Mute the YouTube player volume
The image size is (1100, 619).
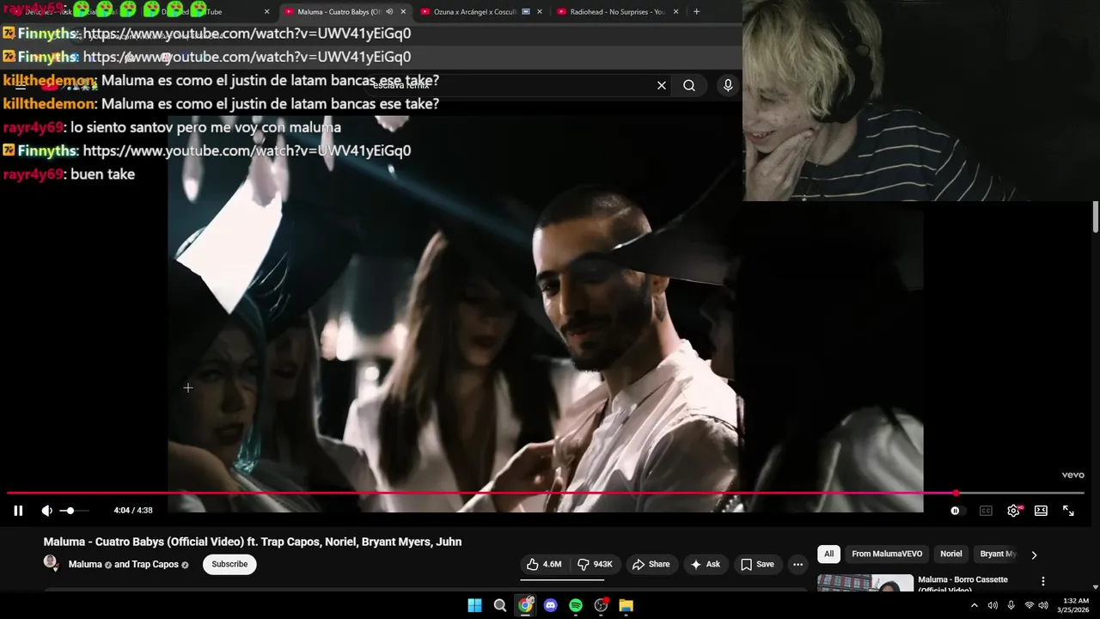pyautogui.click(x=46, y=511)
